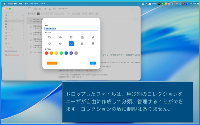
Task: Toggle the sidebar in the main window toolbar
Action: tap(29, 9)
